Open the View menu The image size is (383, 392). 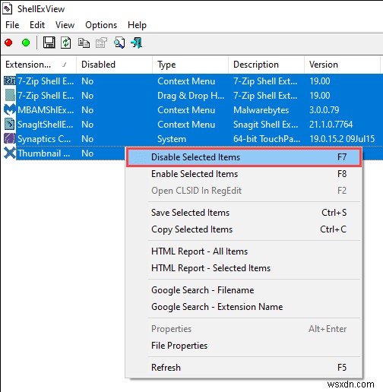pos(65,25)
